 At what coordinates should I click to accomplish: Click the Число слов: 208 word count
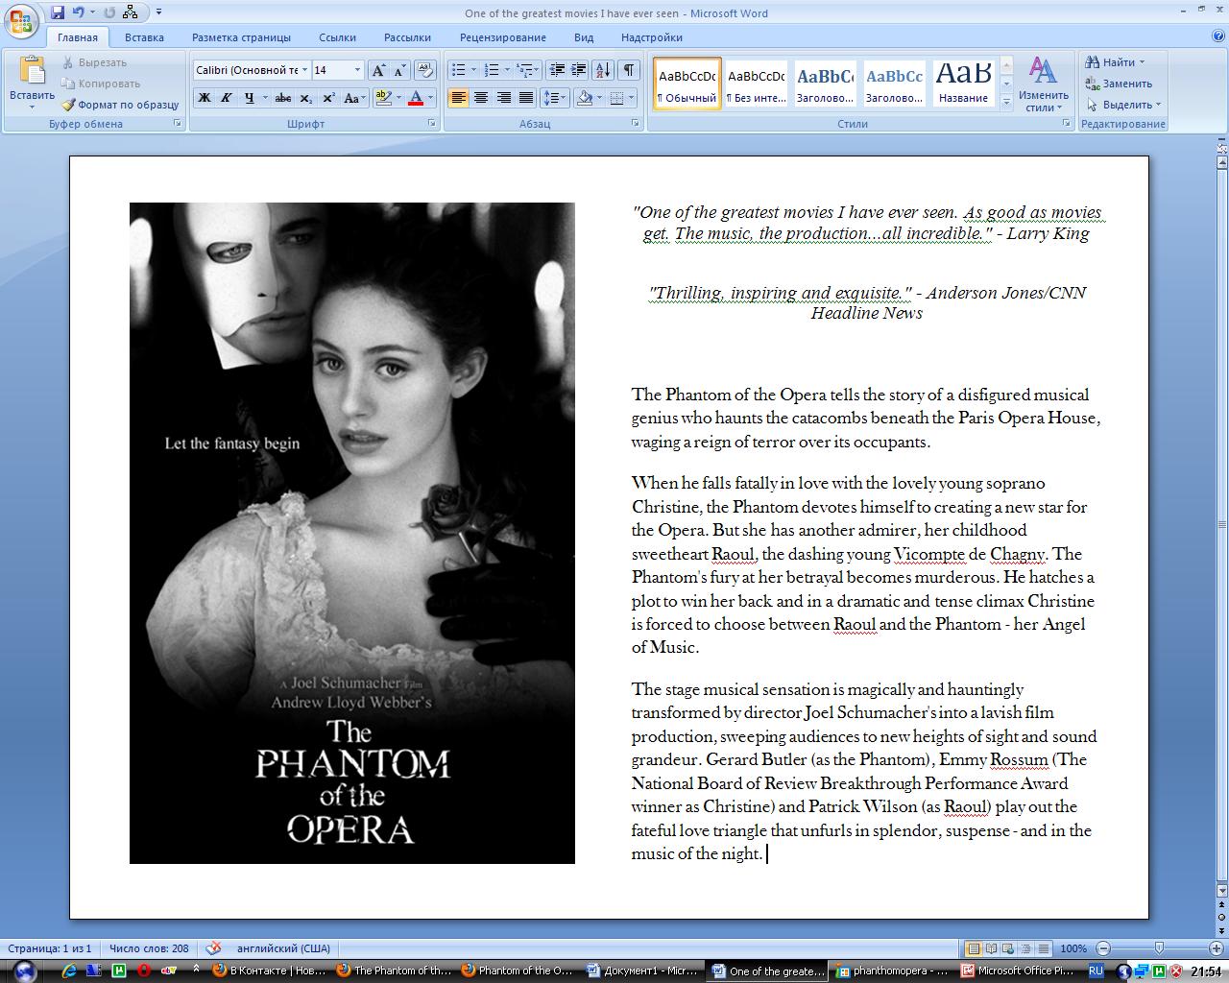click(149, 948)
